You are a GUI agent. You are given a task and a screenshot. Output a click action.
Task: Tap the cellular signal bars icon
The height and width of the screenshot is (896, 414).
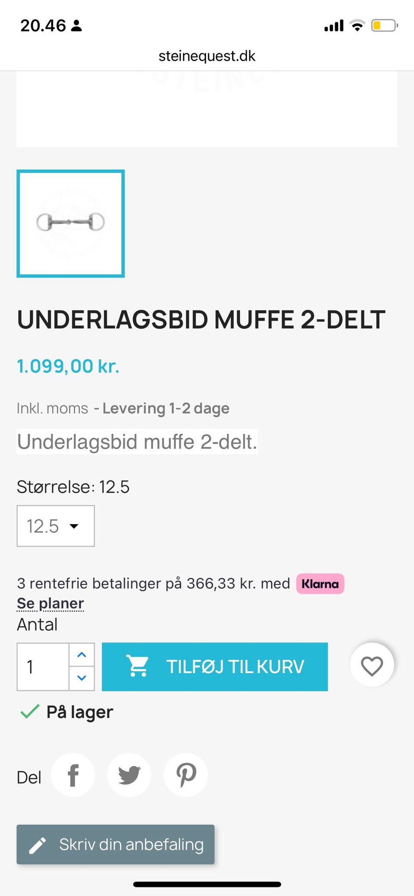pyautogui.click(x=334, y=25)
